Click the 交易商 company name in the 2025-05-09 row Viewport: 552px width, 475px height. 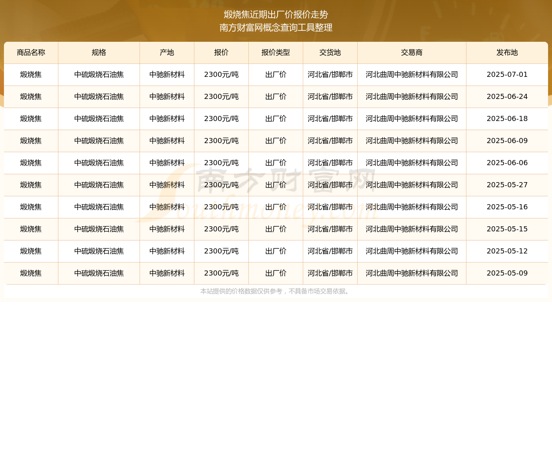pyautogui.click(x=412, y=273)
